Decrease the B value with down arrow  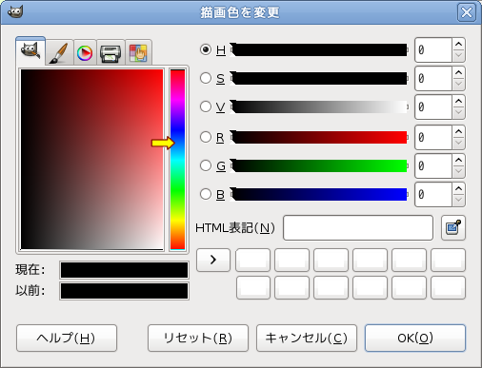pos(458,201)
